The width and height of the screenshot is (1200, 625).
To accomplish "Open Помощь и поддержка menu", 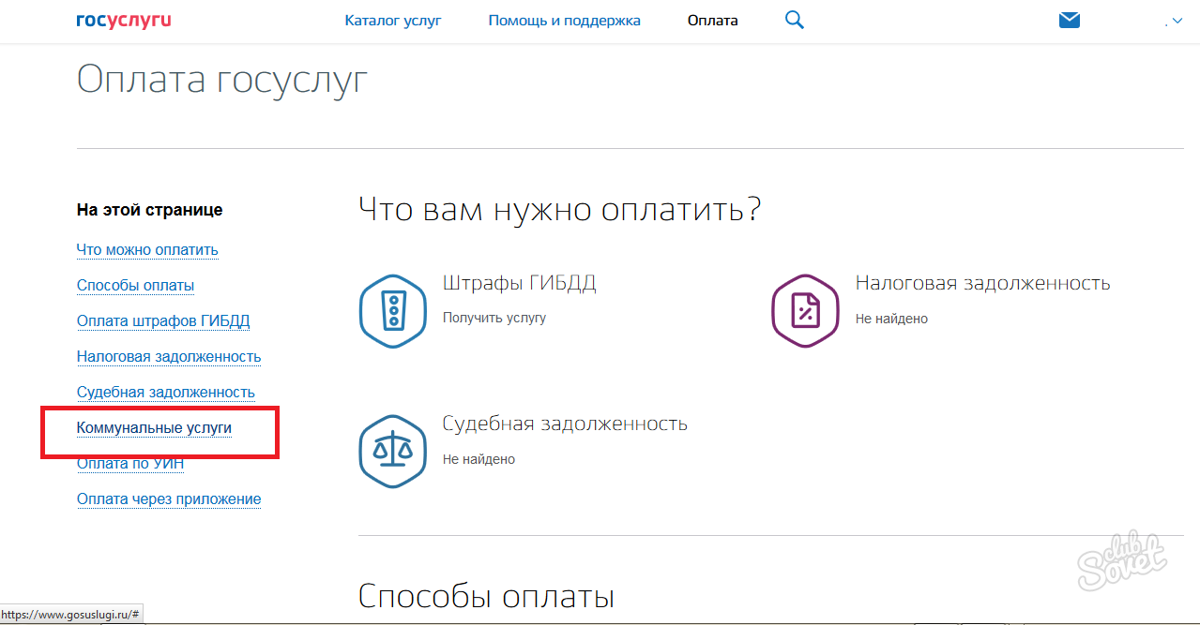I will click(x=564, y=20).
